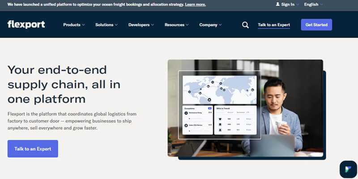
Task: Click the Get Started button
Action: click(x=316, y=25)
